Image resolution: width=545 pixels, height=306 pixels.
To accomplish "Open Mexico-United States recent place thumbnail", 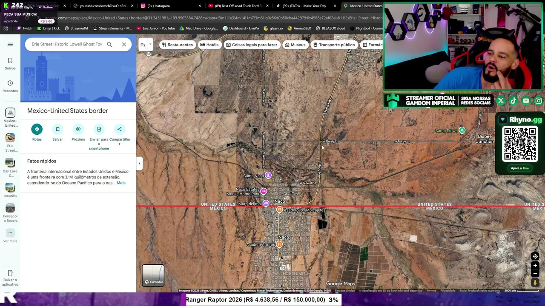I will [10, 113].
